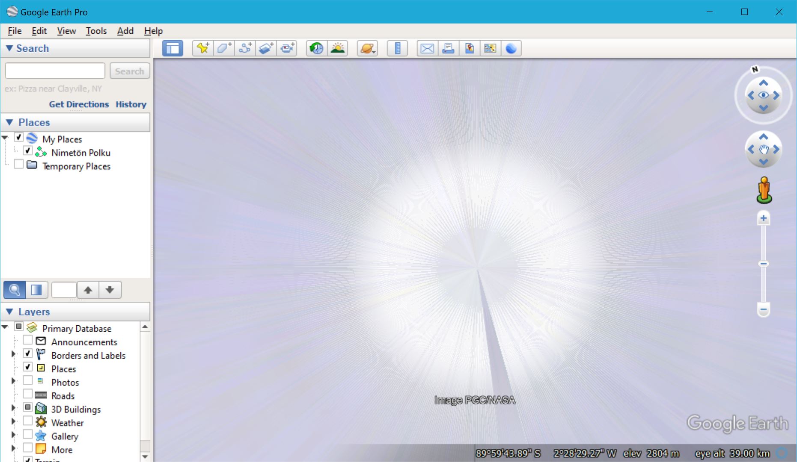The width and height of the screenshot is (797, 462).
Task: Open the Edit menu
Action: (x=39, y=31)
